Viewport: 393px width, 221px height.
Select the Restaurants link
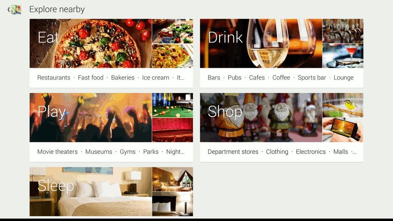click(54, 78)
